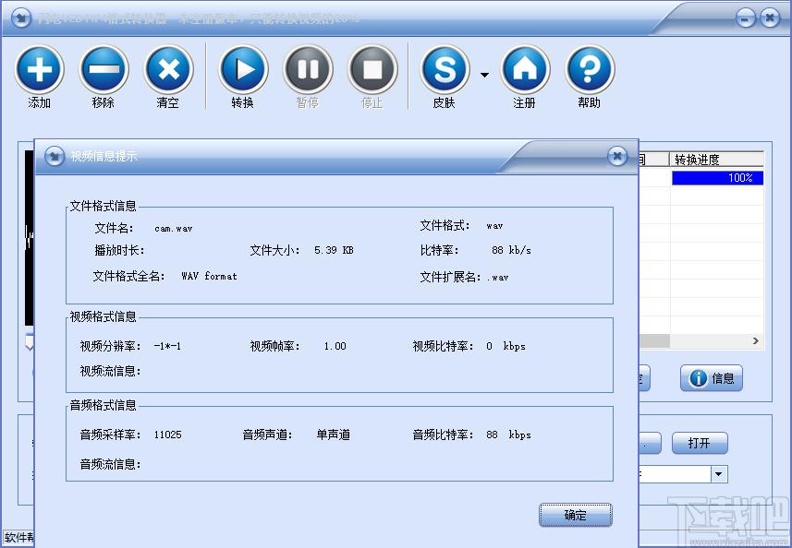Click the 信息 (Info) button in main window

pos(712,378)
